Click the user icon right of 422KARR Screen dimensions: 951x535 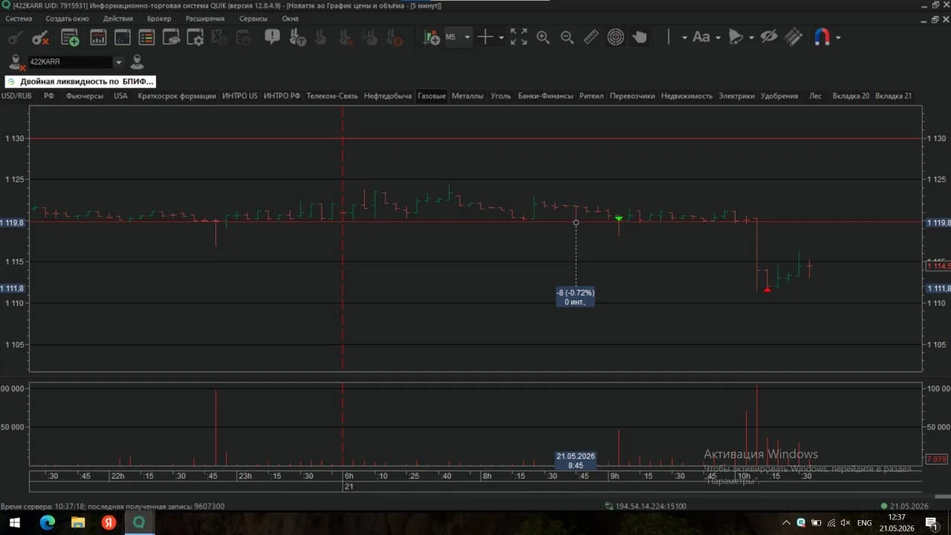tap(137, 62)
